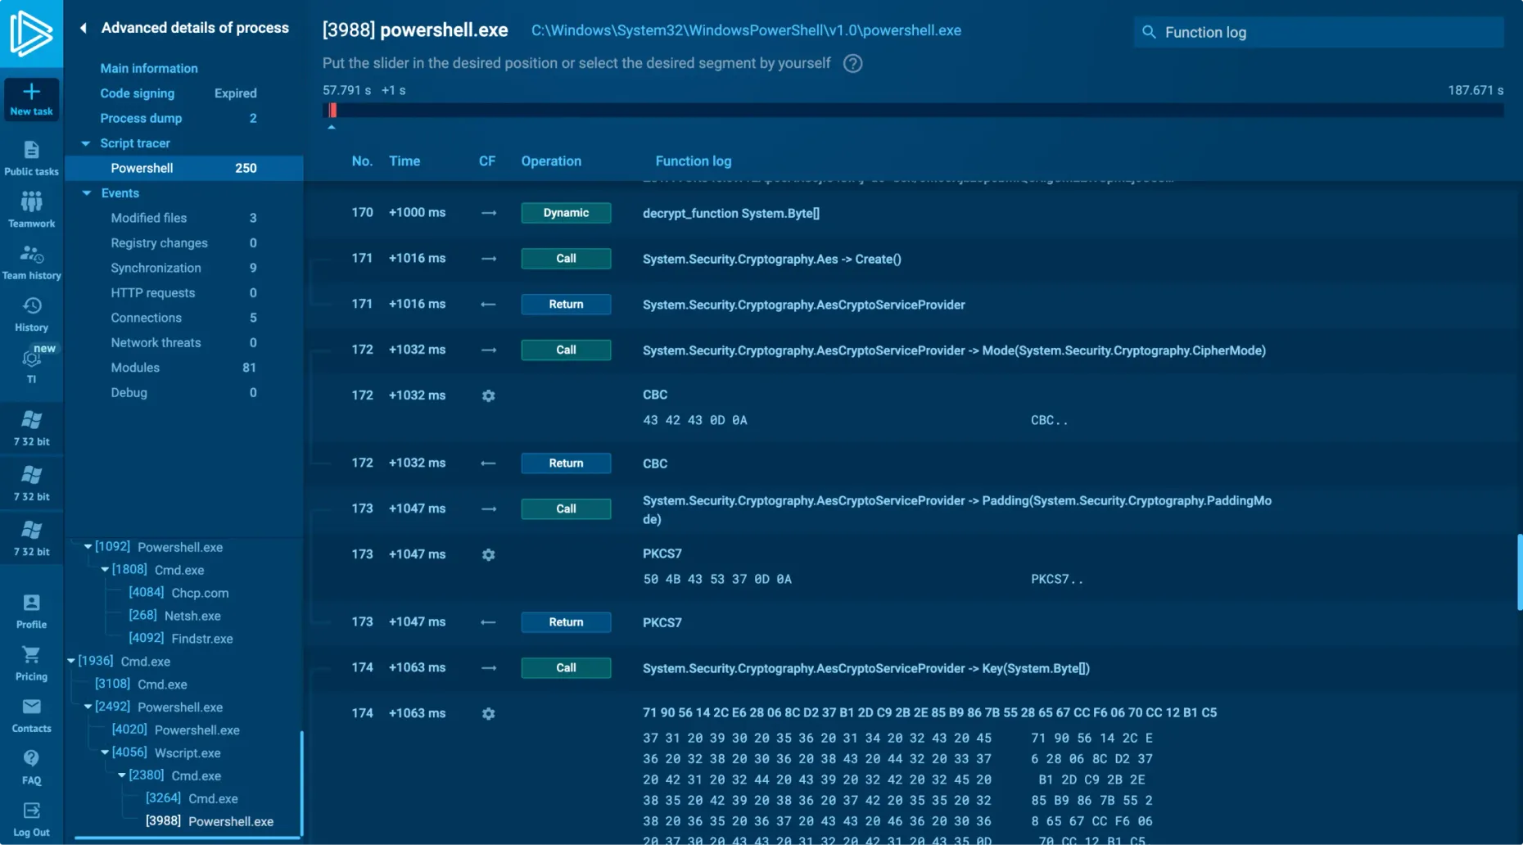Click the back arrow beside Advanced details

click(x=84, y=28)
